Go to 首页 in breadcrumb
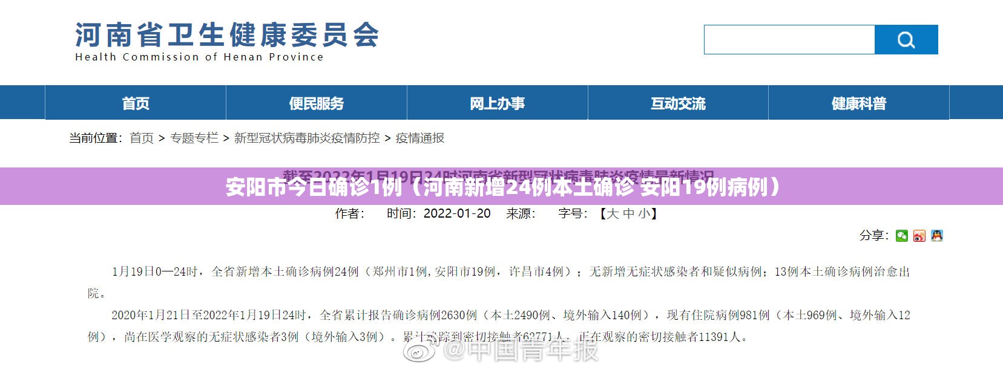Image resolution: width=1003 pixels, height=373 pixels. coord(142,138)
